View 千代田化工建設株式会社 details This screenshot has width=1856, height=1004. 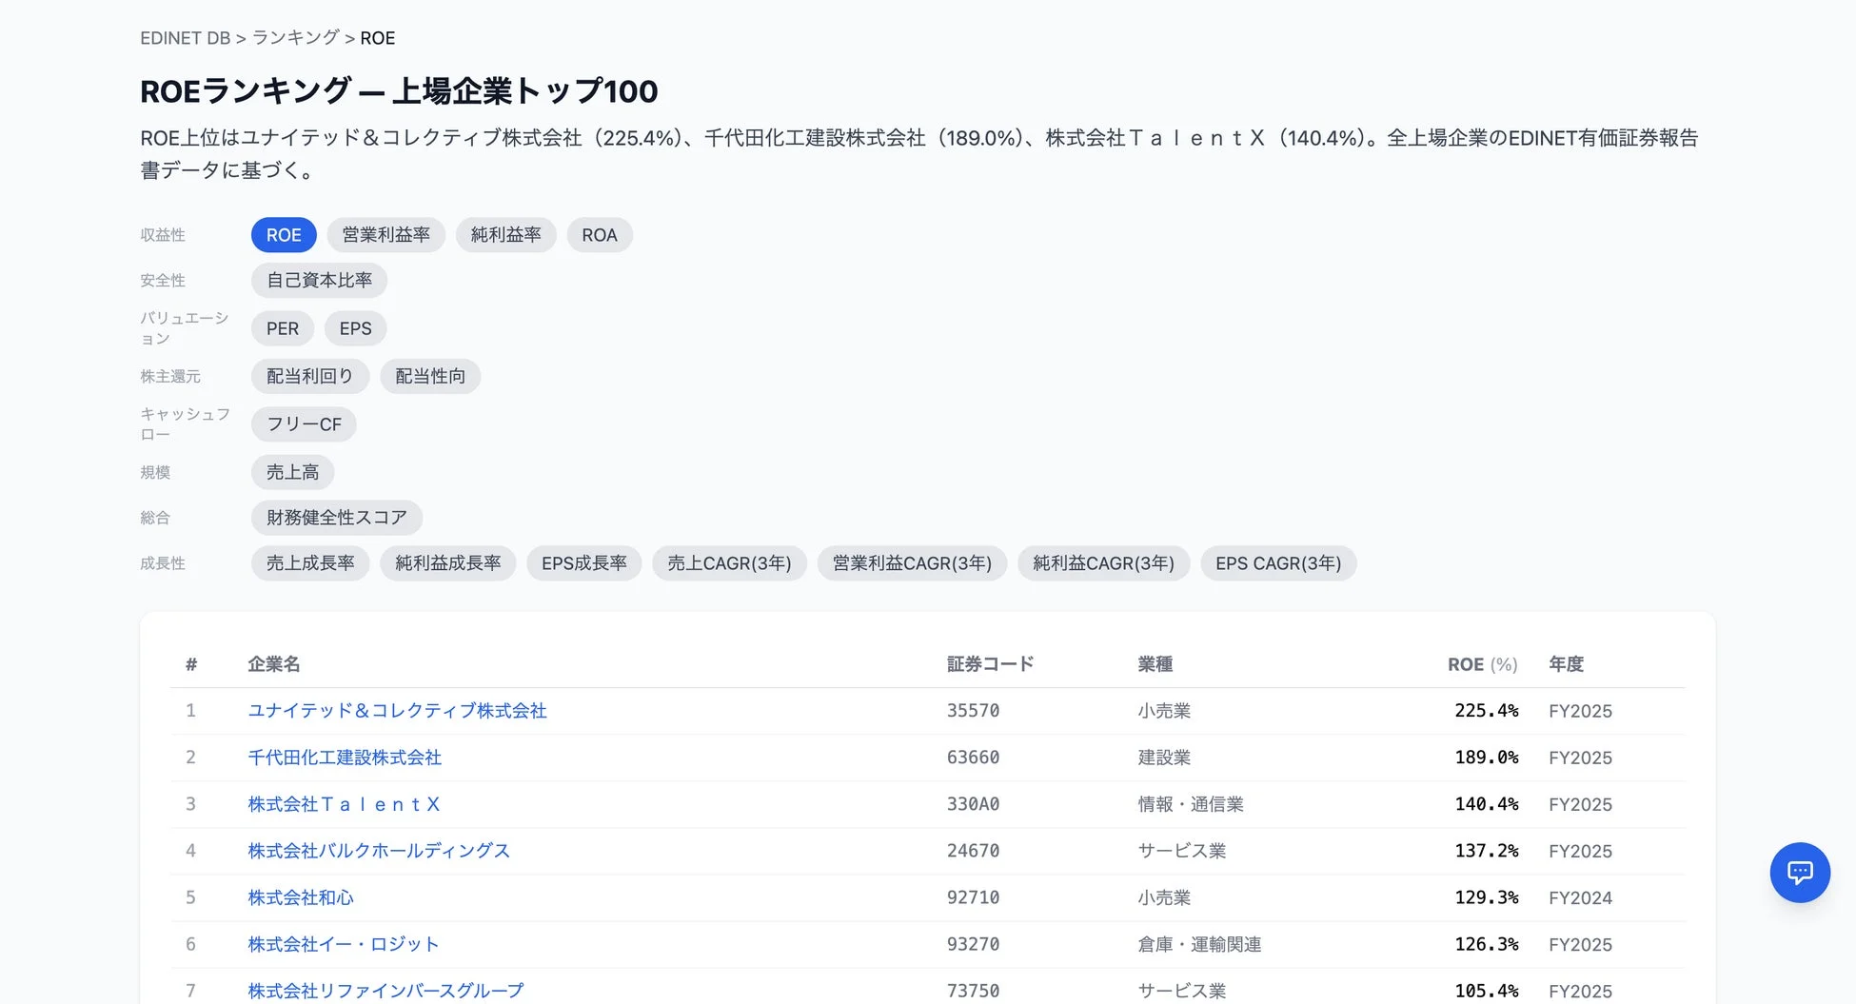[344, 757]
